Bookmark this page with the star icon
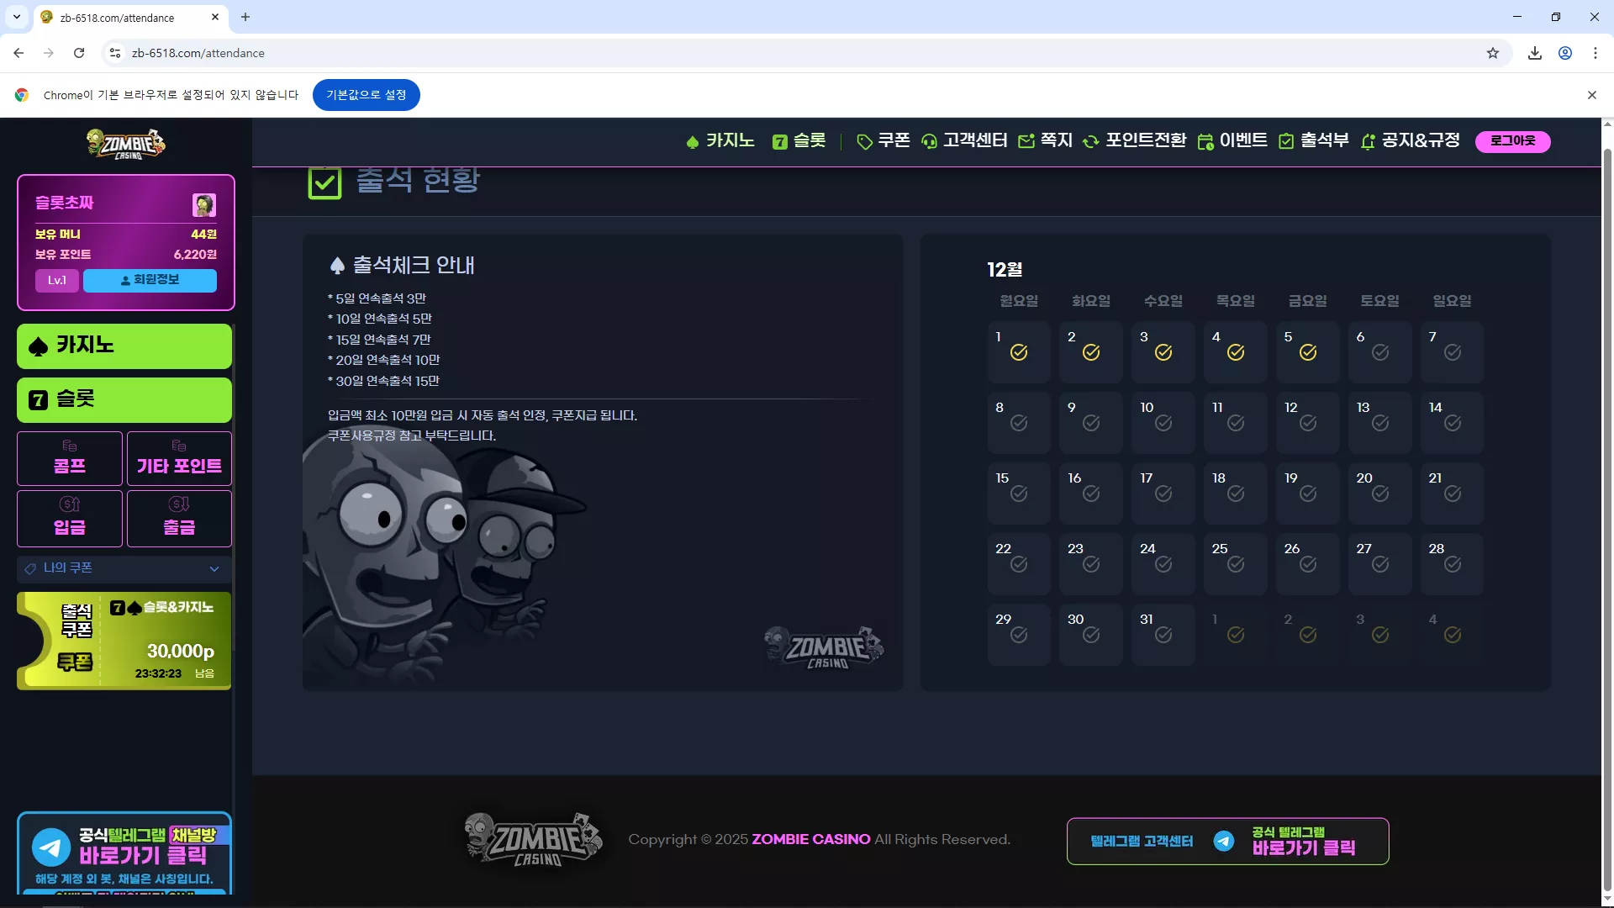 point(1493,53)
